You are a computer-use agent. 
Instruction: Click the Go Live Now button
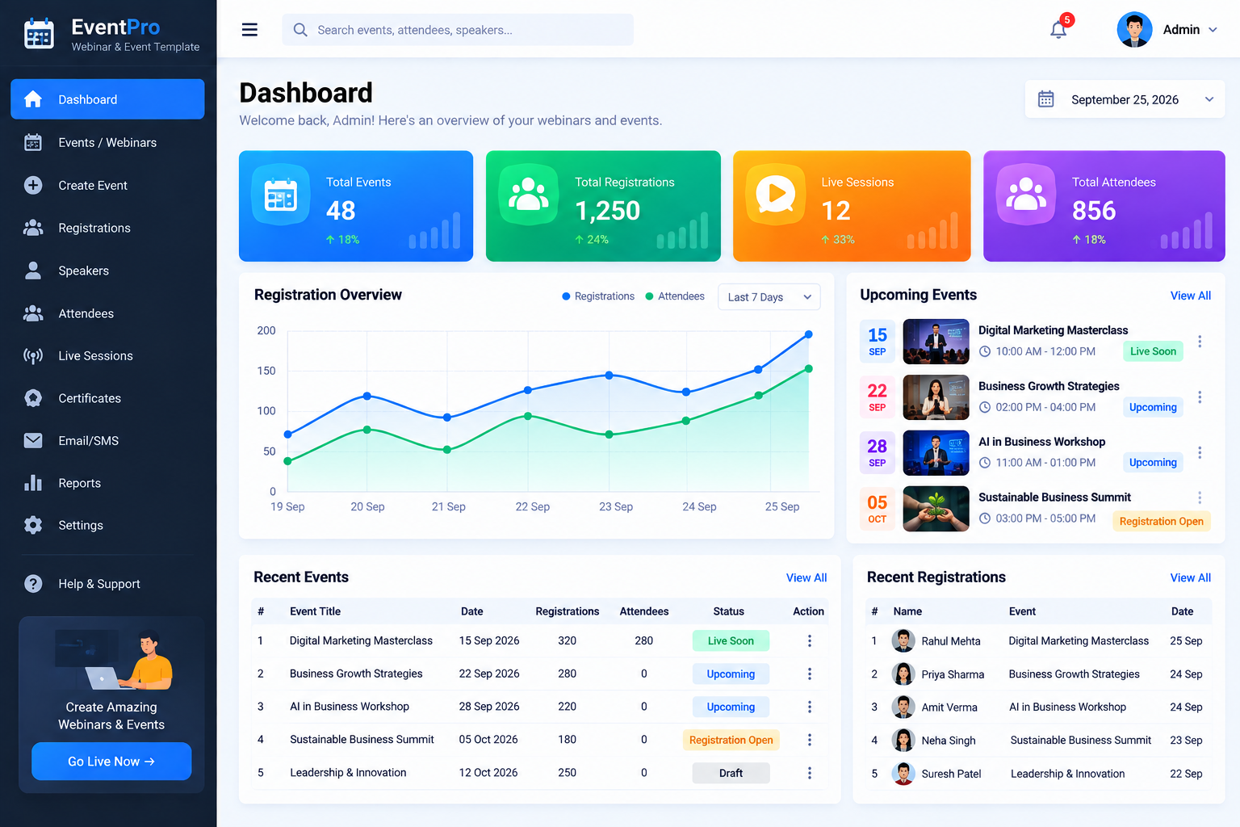111,762
